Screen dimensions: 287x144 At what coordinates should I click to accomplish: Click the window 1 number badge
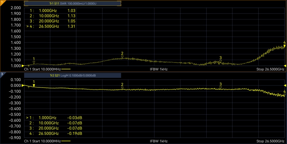click(2, 2)
